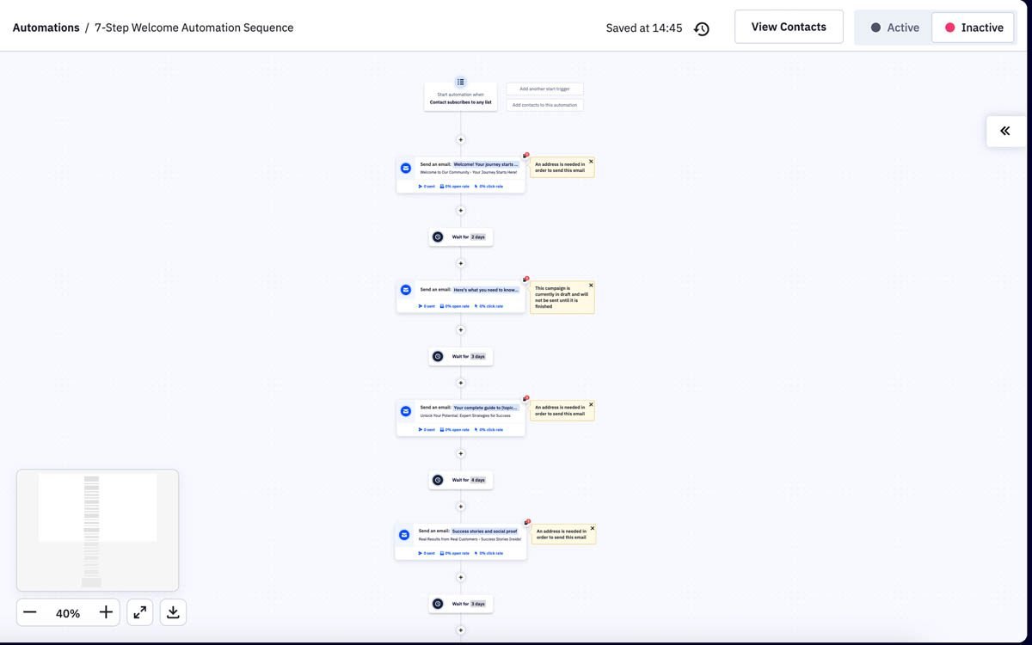Fit automation to screen with expand icon
The width and height of the screenshot is (1032, 645).
tap(139, 612)
